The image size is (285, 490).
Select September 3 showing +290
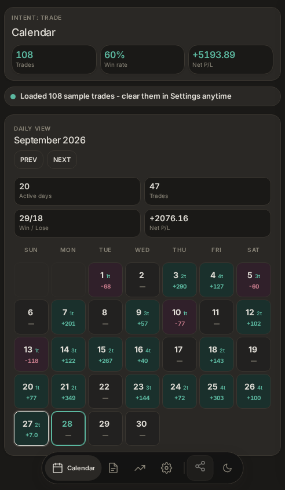point(180,280)
